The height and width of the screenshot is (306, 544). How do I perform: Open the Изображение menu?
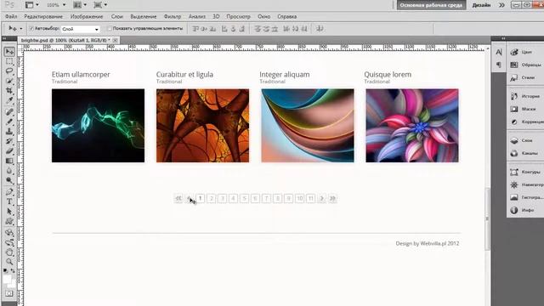click(87, 16)
